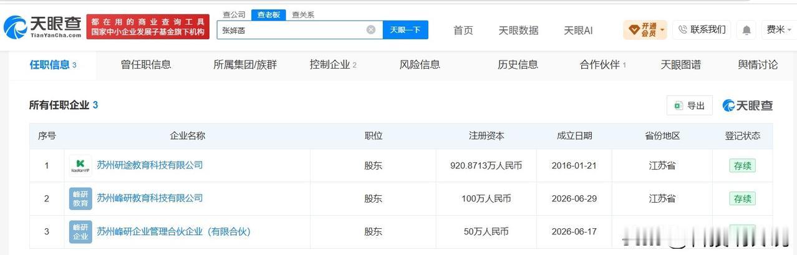
Task: Switch to the 历史信息 tab
Action: [518, 64]
